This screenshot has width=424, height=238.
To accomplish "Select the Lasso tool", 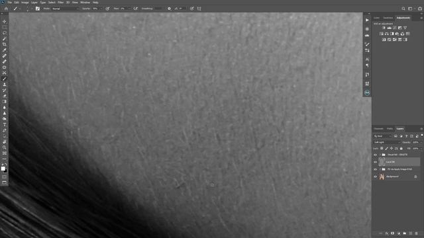I will coord(5,32).
